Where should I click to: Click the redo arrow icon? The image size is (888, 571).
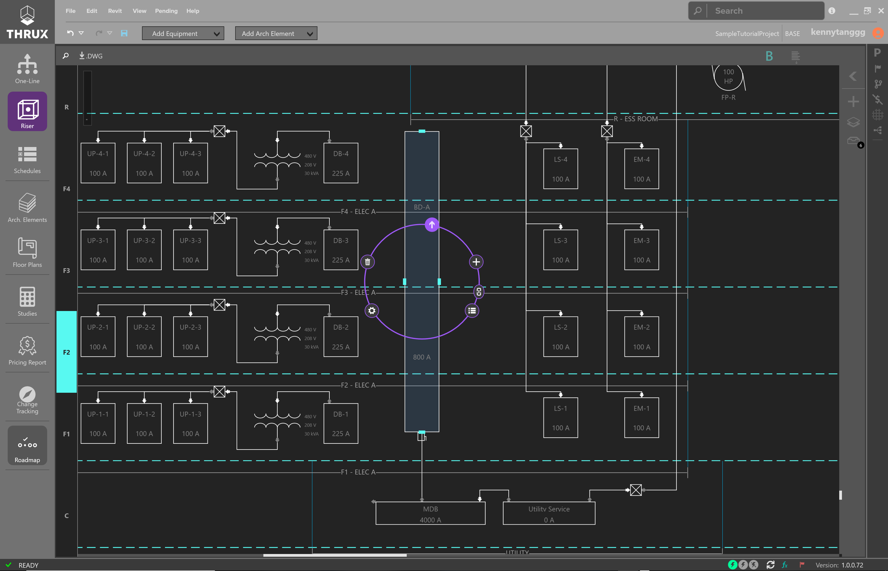click(x=99, y=33)
